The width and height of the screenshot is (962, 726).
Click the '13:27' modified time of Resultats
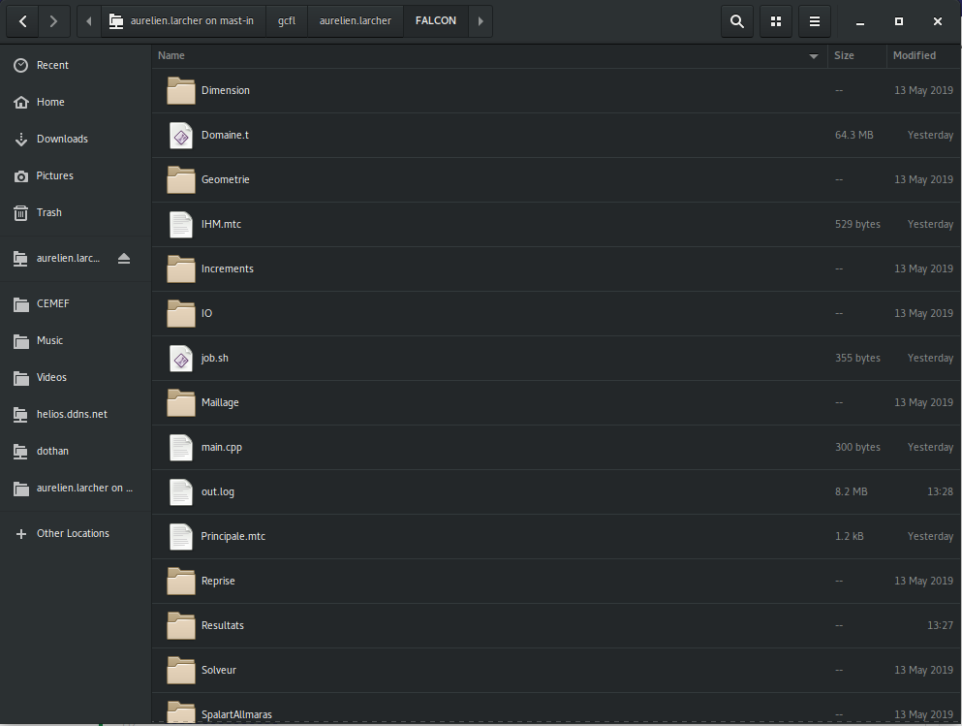tap(940, 625)
